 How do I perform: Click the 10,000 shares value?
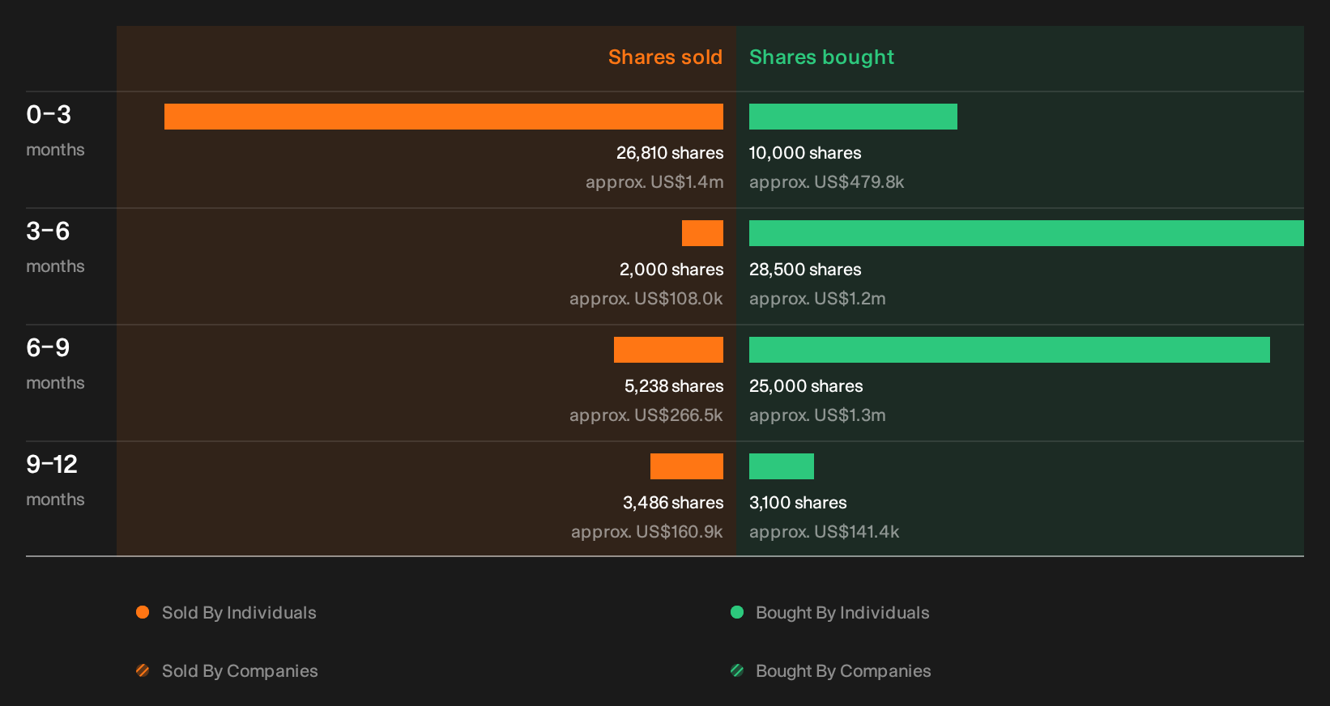click(x=805, y=153)
